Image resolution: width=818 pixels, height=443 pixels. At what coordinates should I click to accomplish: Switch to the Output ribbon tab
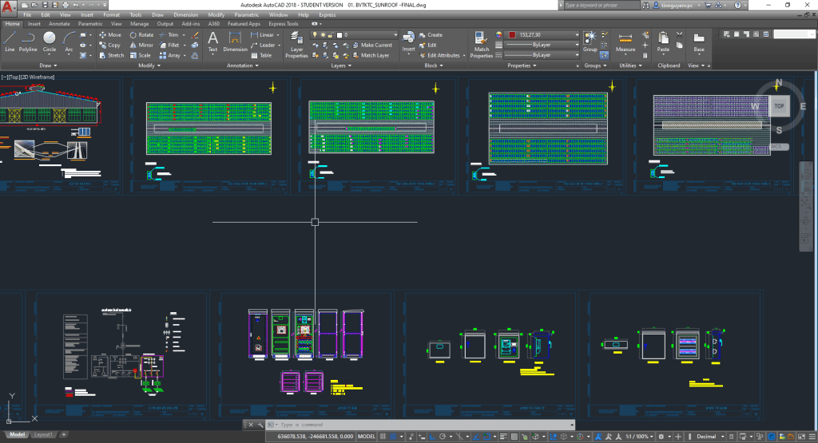click(x=165, y=24)
